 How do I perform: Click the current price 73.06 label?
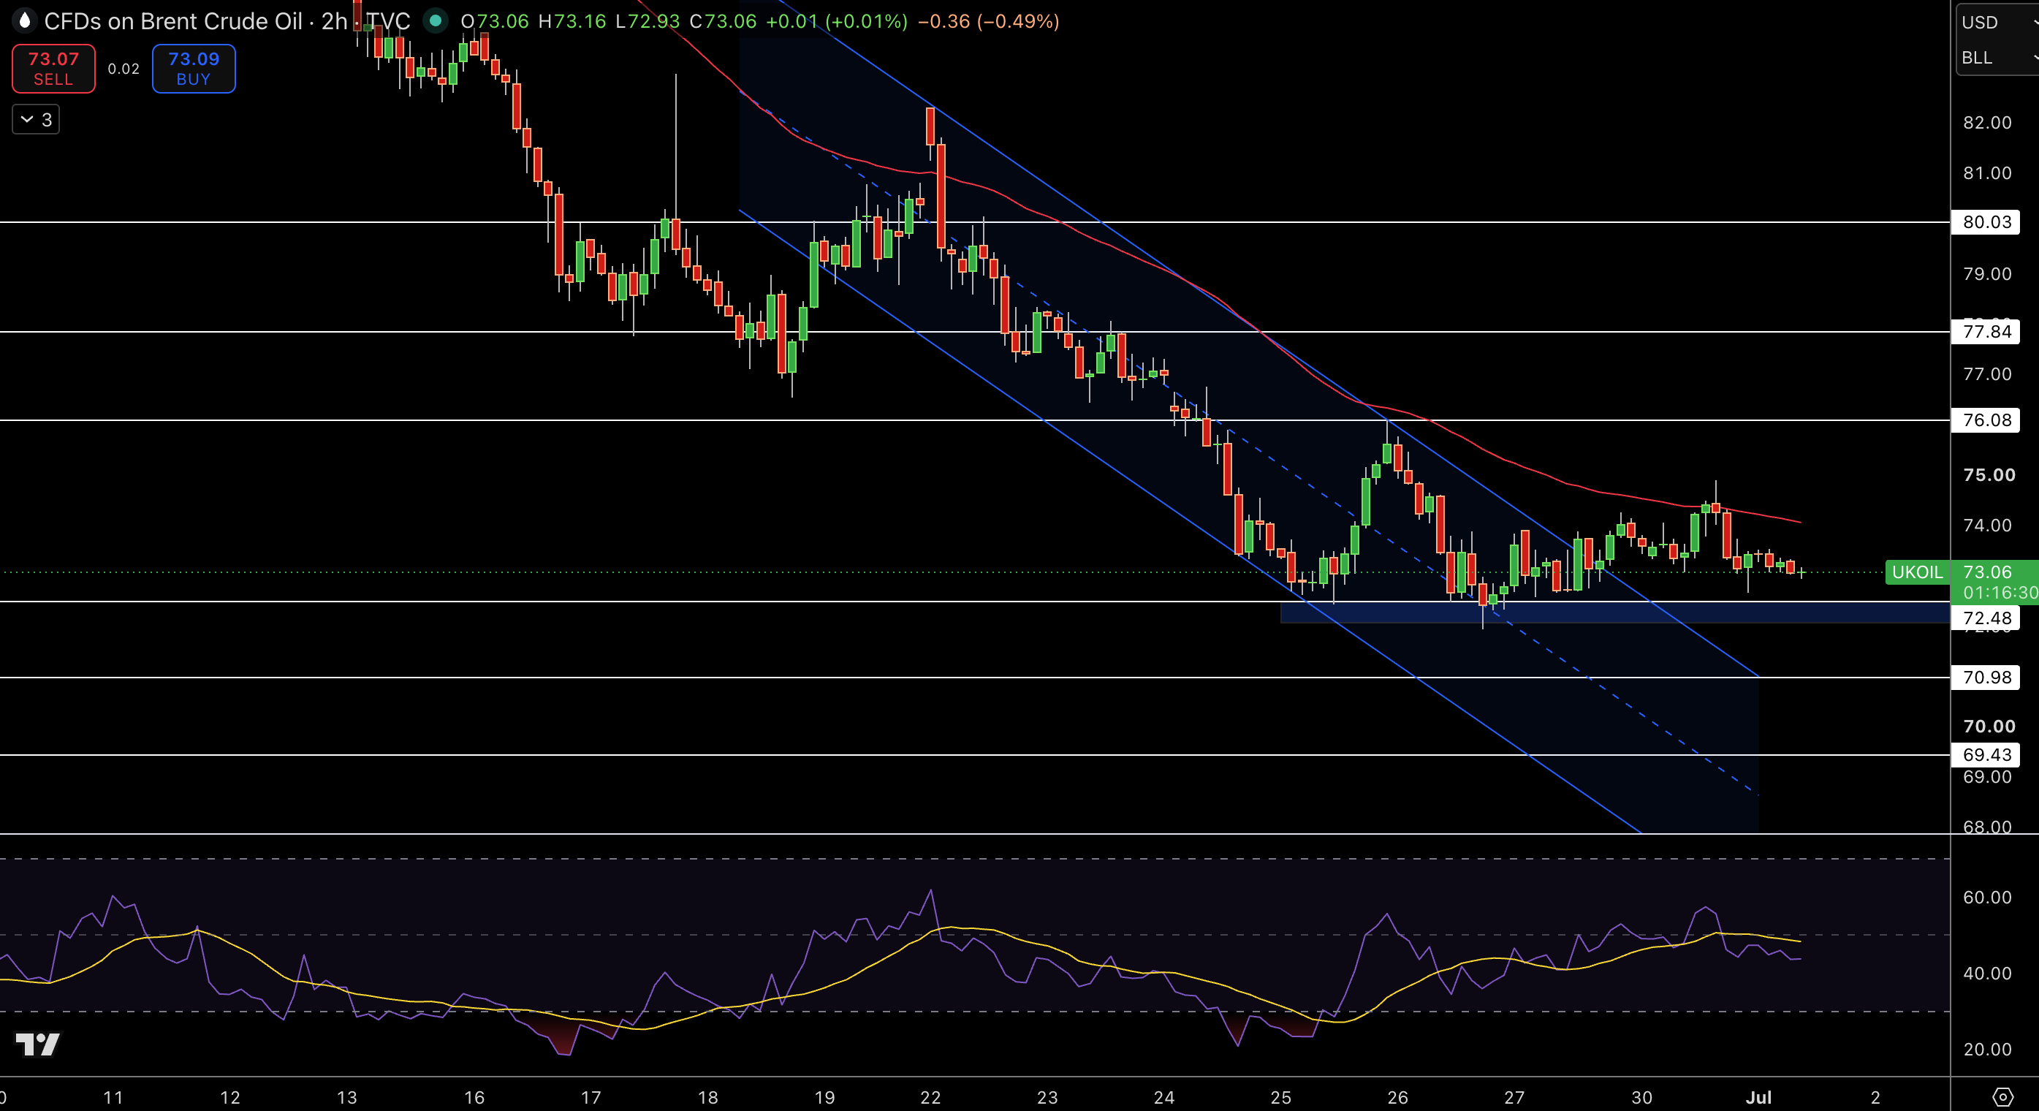pyautogui.click(x=1987, y=572)
